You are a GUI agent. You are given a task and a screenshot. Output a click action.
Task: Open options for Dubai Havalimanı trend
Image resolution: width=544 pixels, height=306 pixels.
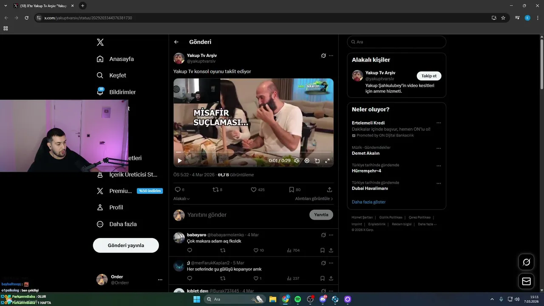[439, 183]
